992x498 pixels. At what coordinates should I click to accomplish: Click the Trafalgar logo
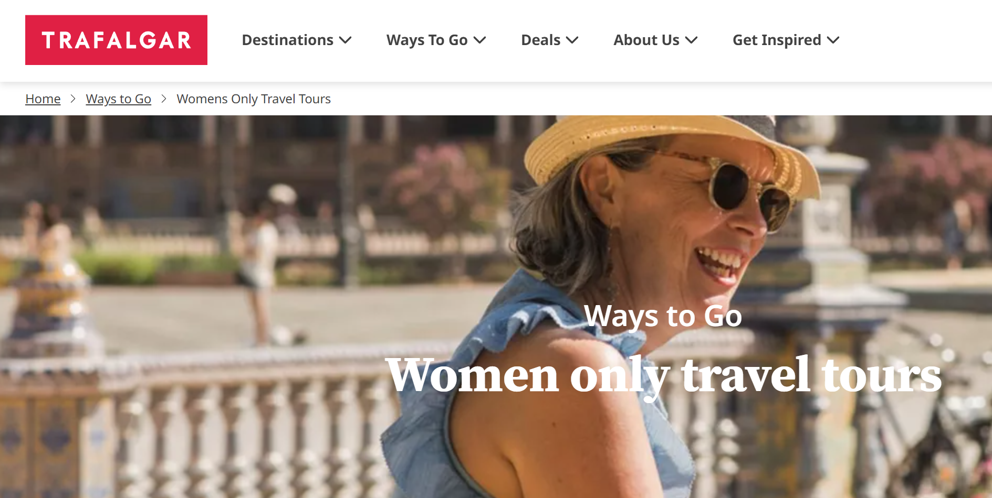tap(116, 40)
